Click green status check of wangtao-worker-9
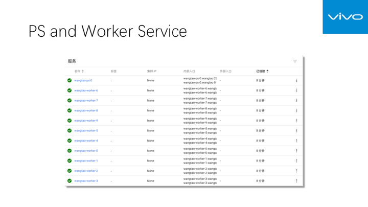This screenshot has height=207, width=368. 70,121
